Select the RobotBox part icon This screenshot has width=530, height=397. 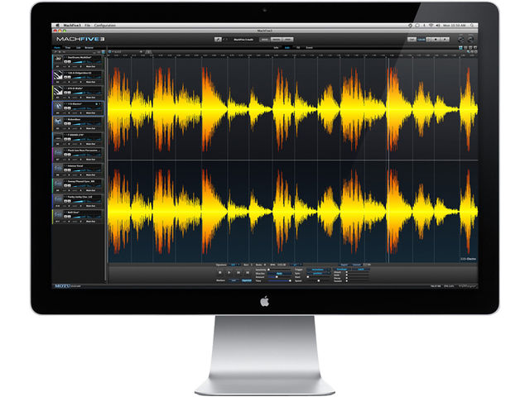coord(58,122)
